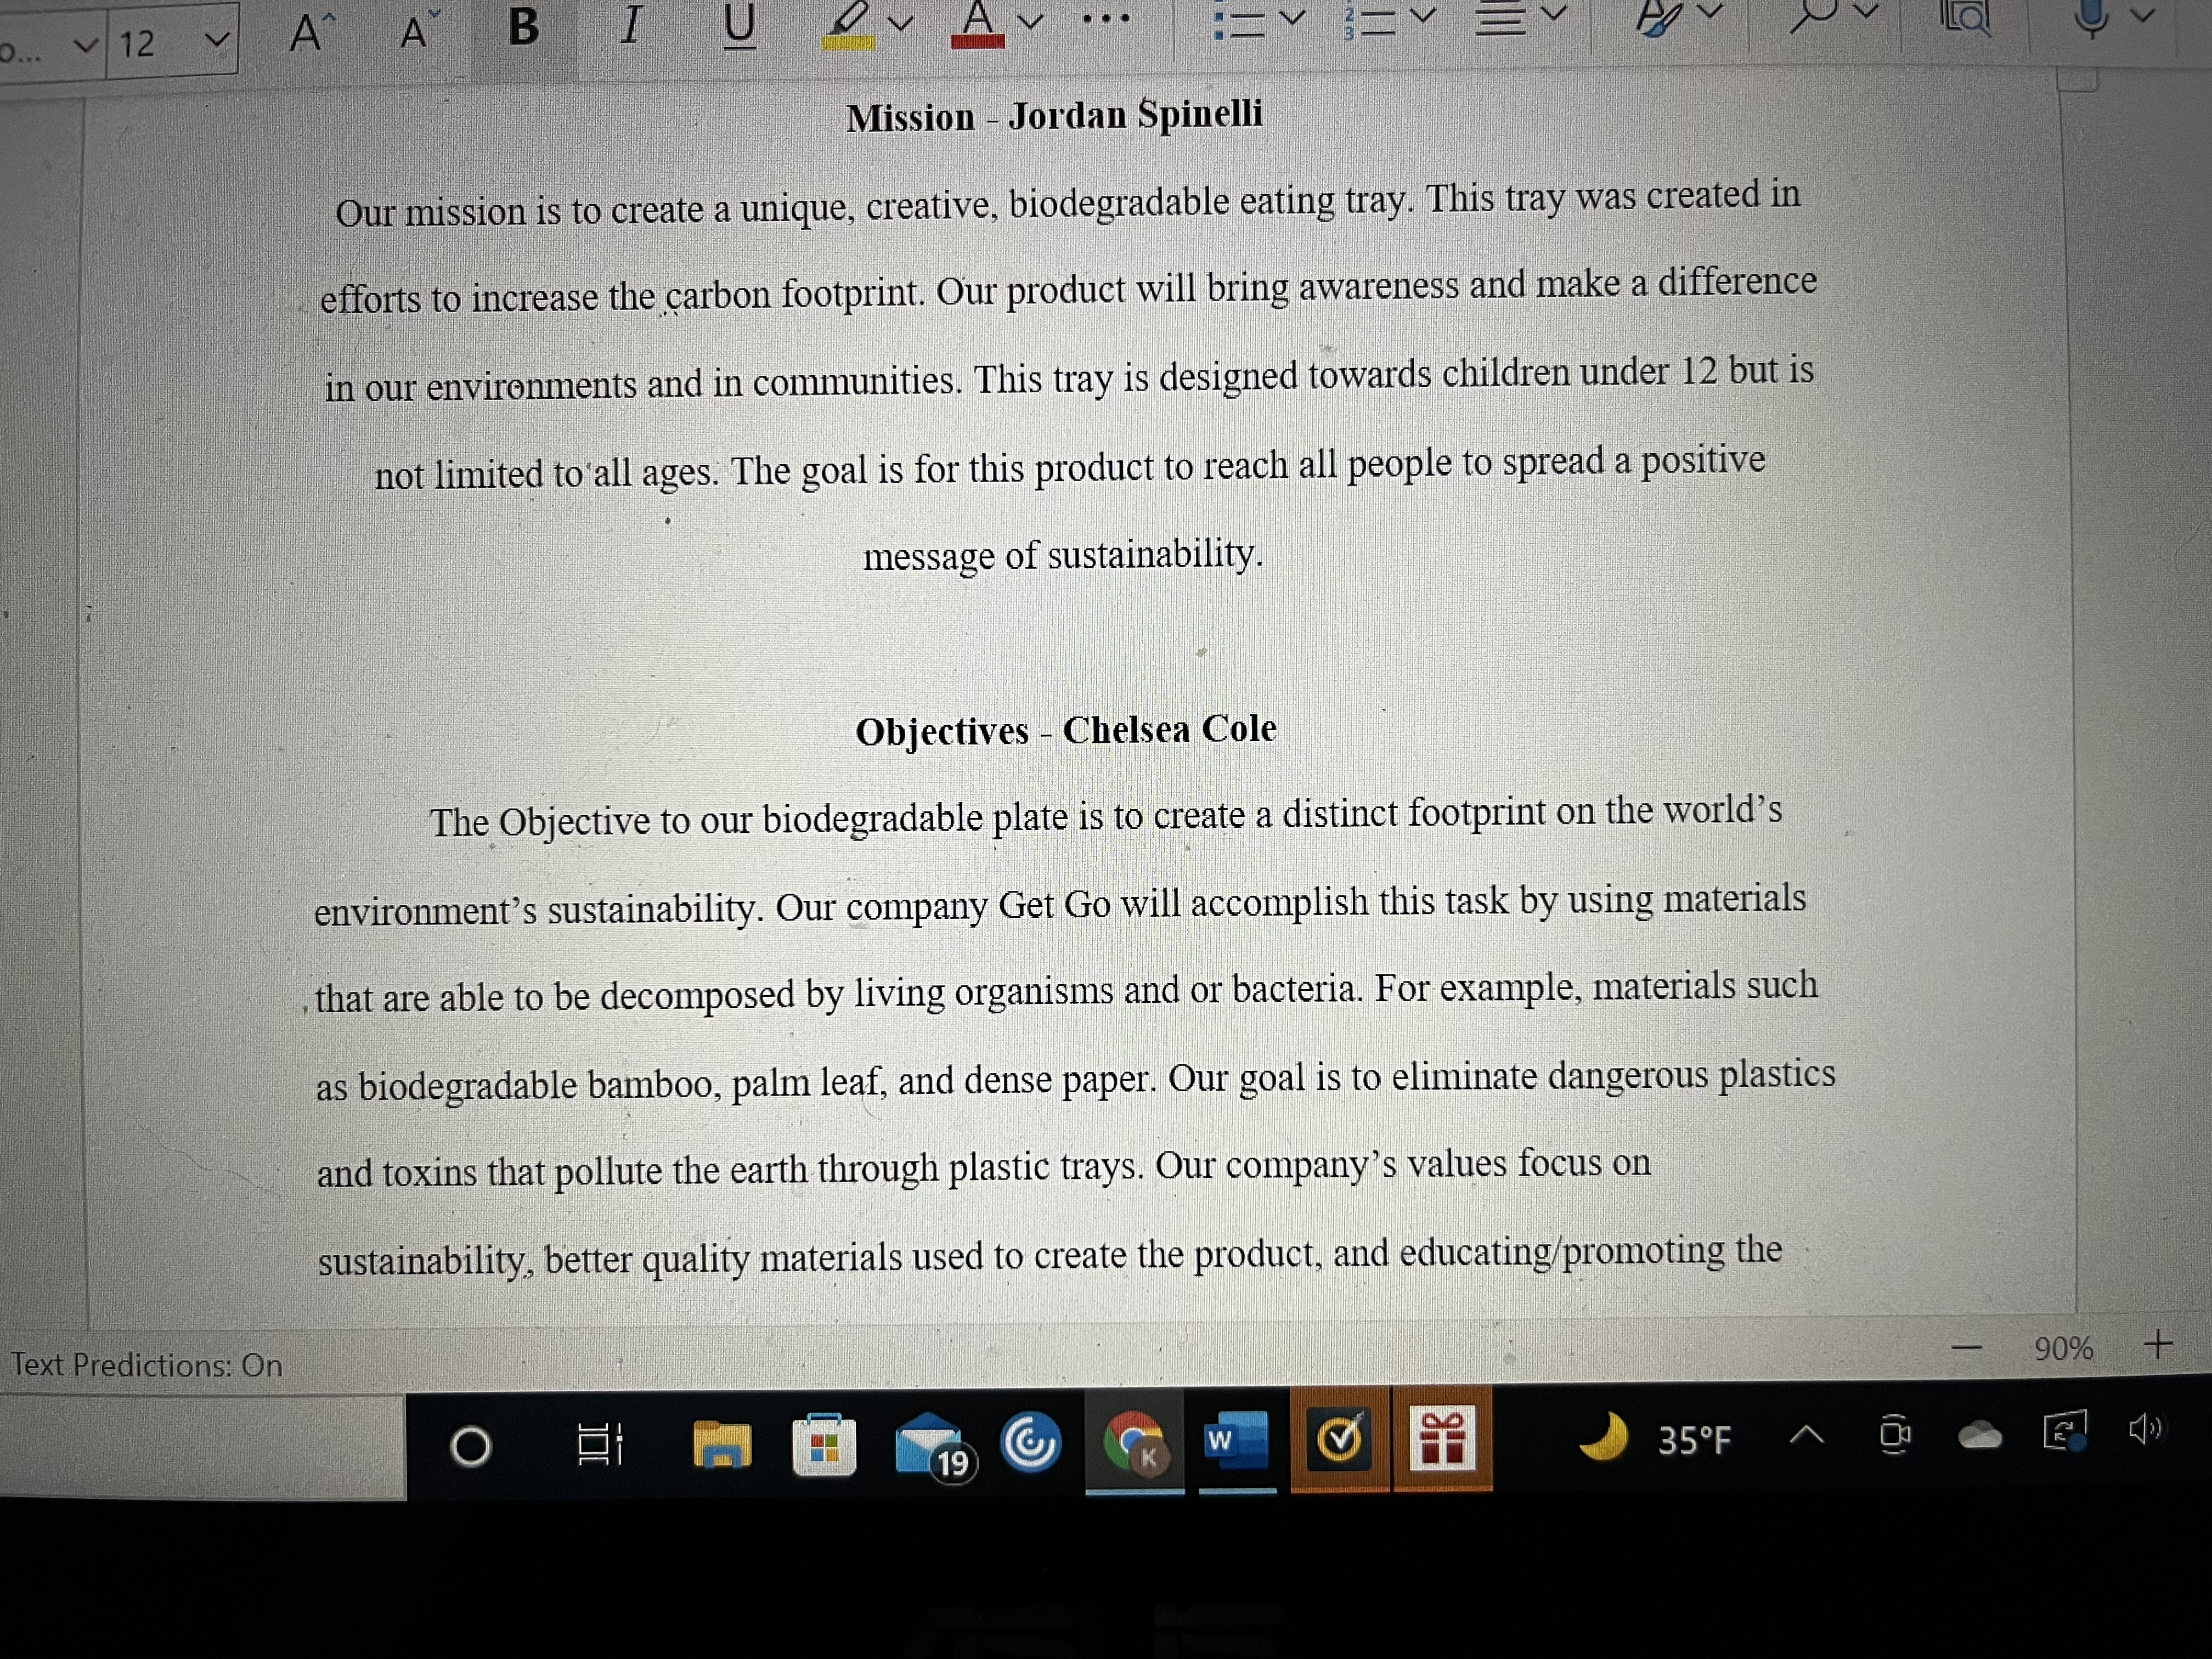Increase font size with grow font icon
Viewport: 2212px width, 1659px height.
tap(311, 32)
